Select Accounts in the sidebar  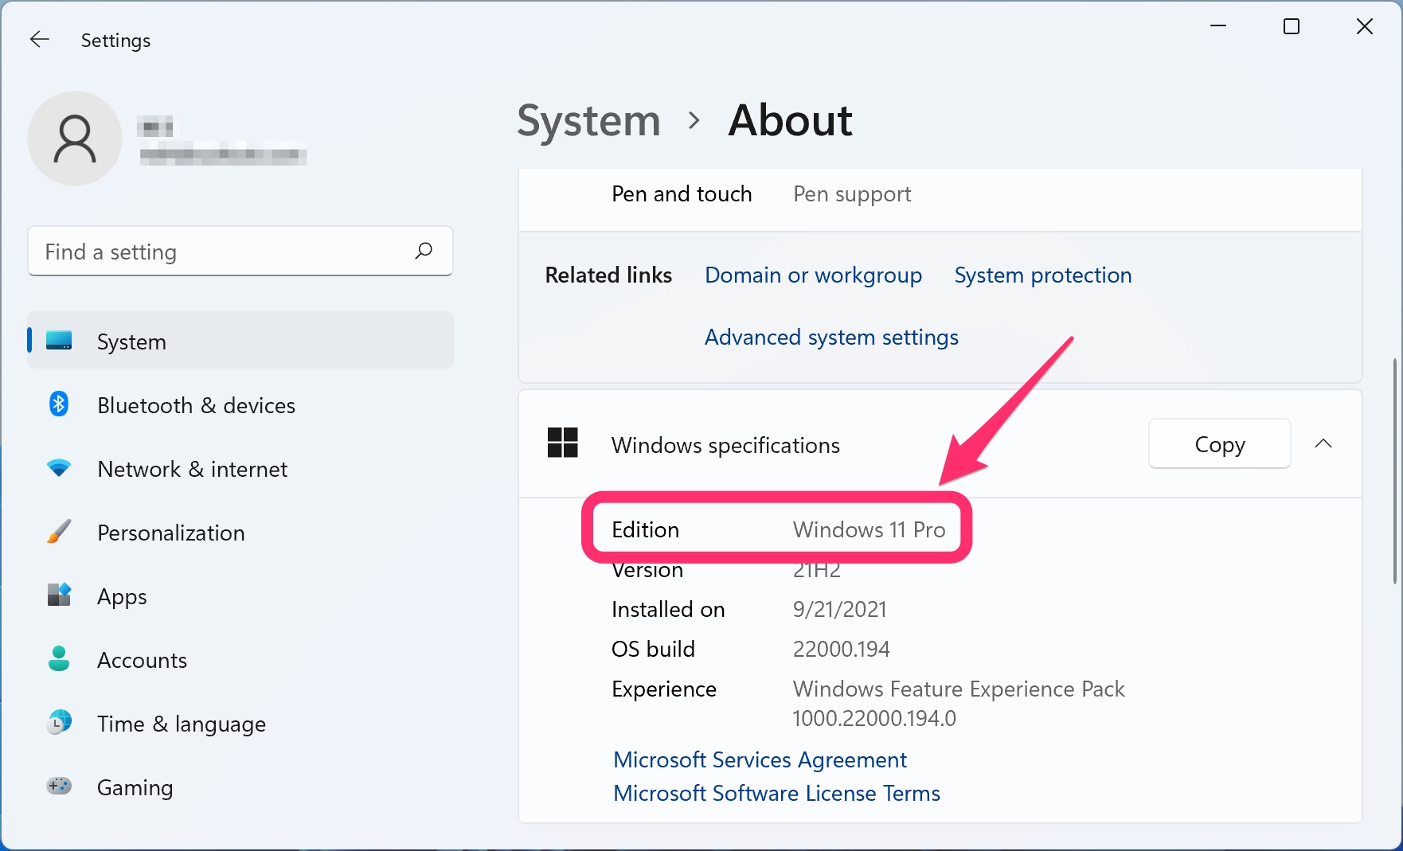click(240, 659)
